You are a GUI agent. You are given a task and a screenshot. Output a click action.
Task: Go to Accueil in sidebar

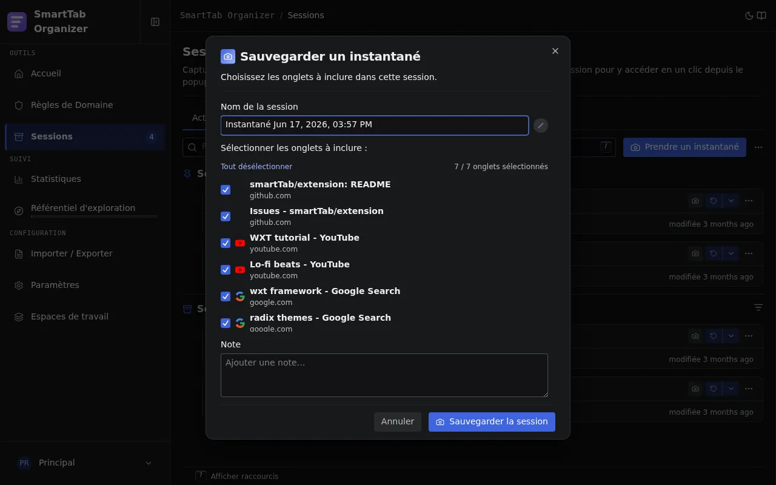[x=85, y=73]
